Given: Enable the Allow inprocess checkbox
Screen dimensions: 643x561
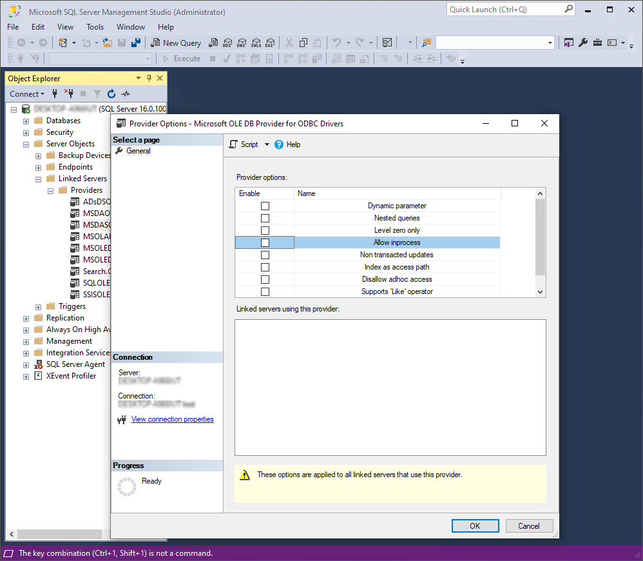Looking at the screenshot, I should 265,242.
